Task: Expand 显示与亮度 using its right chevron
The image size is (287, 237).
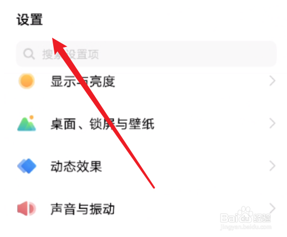Action: [272, 81]
